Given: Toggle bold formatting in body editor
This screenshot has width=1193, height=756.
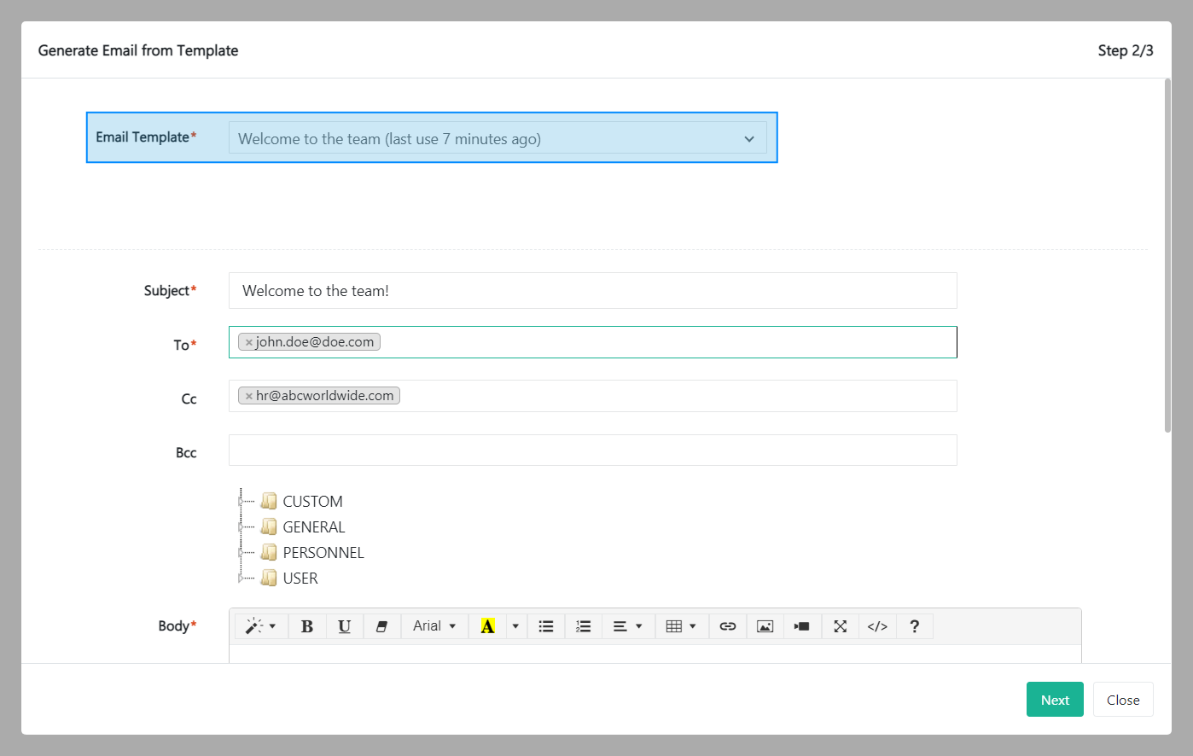Looking at the screenshot, I should point(307,626).
